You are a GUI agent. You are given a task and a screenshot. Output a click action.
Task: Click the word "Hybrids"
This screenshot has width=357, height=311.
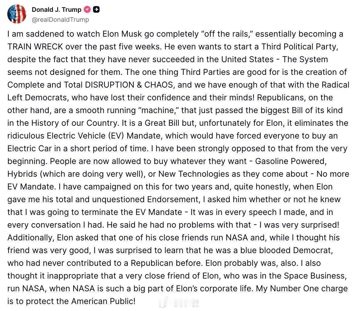coord(22,174)
